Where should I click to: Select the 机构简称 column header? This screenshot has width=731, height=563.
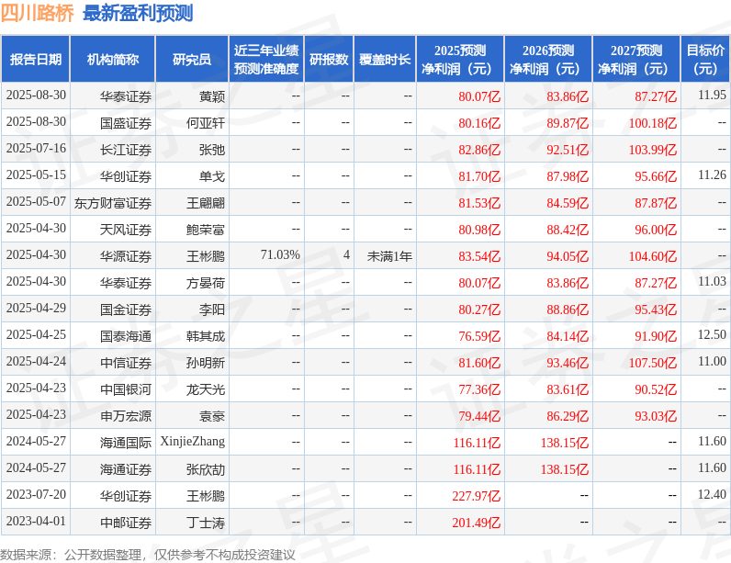pyautogui.click(x=113, y=59)
